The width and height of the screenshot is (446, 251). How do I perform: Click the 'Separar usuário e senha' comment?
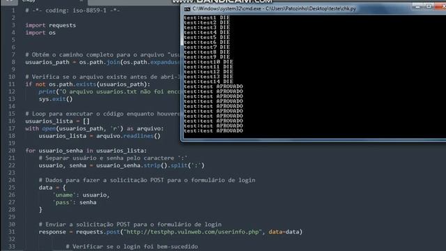coord(113,158)
